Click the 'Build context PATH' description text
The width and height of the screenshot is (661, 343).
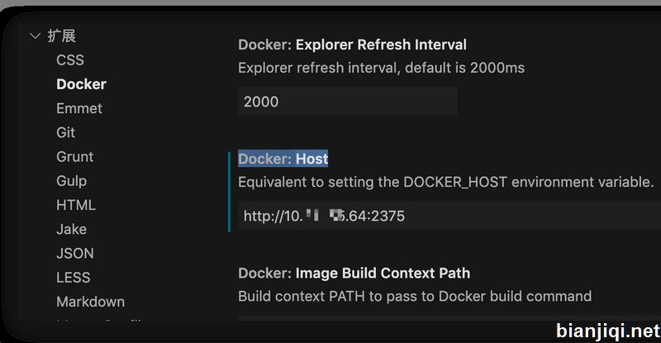[415, 296]
